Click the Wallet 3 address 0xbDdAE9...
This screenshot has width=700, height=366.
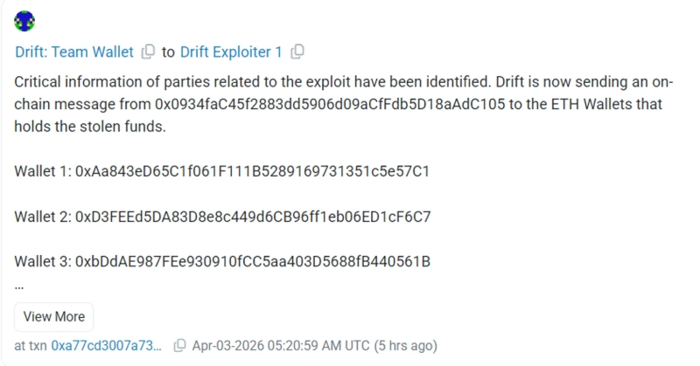pos(253,261)
